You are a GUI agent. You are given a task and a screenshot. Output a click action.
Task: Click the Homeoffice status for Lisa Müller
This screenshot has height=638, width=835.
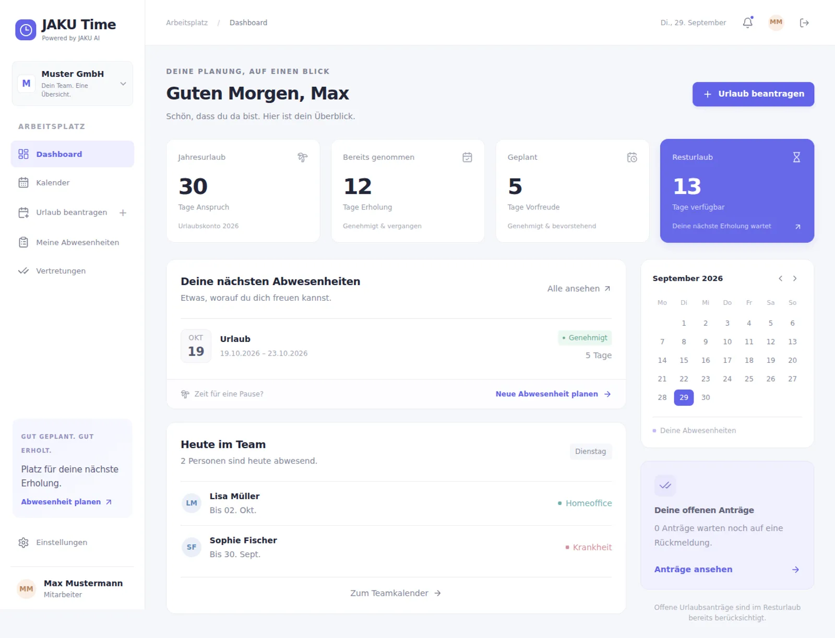coord(584,503)
